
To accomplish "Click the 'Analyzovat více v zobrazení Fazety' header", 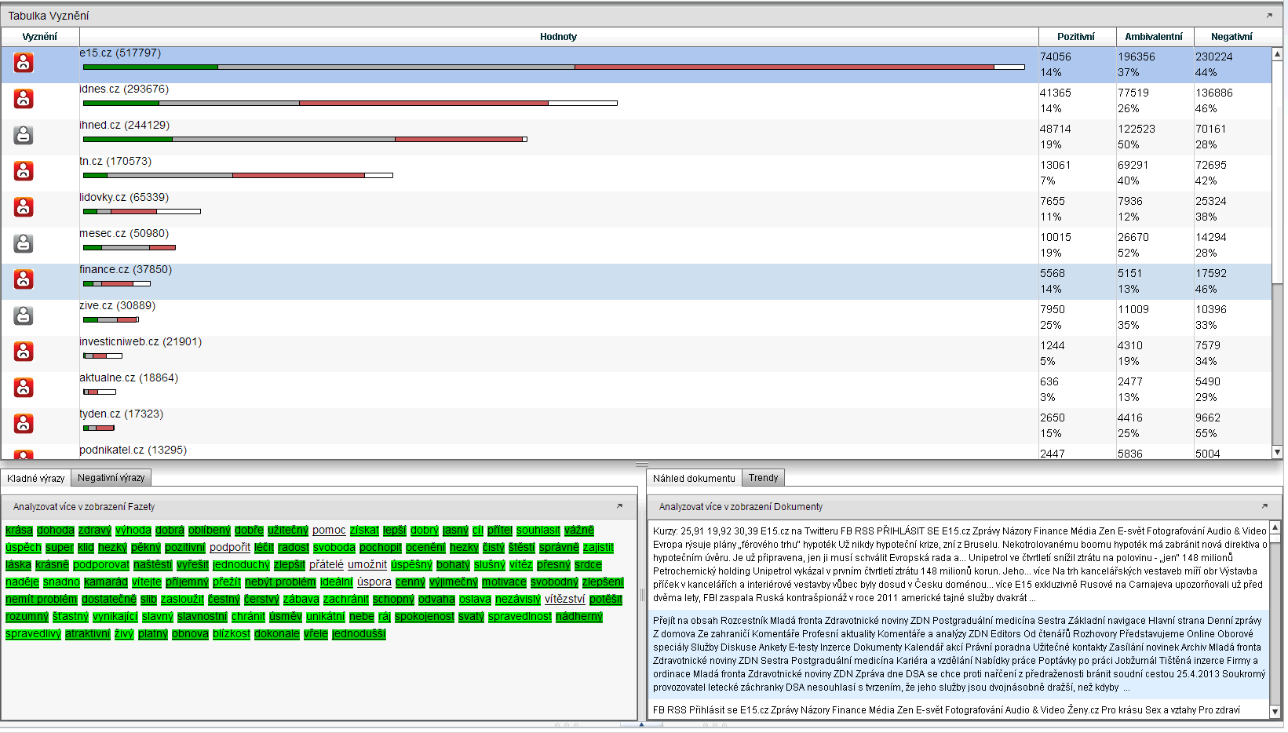I will click(84, 507).
